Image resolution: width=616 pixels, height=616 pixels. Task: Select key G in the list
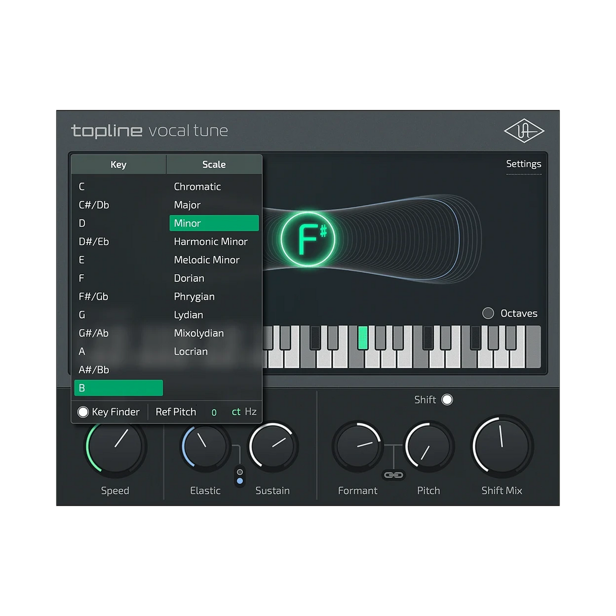click(119, 315)
